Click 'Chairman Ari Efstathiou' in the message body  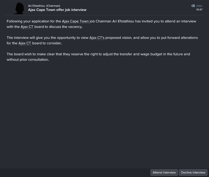[115, 21]
